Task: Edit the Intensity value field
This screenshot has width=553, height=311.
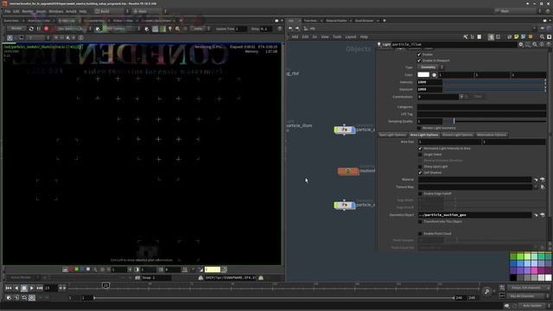Action: point(429,82)
